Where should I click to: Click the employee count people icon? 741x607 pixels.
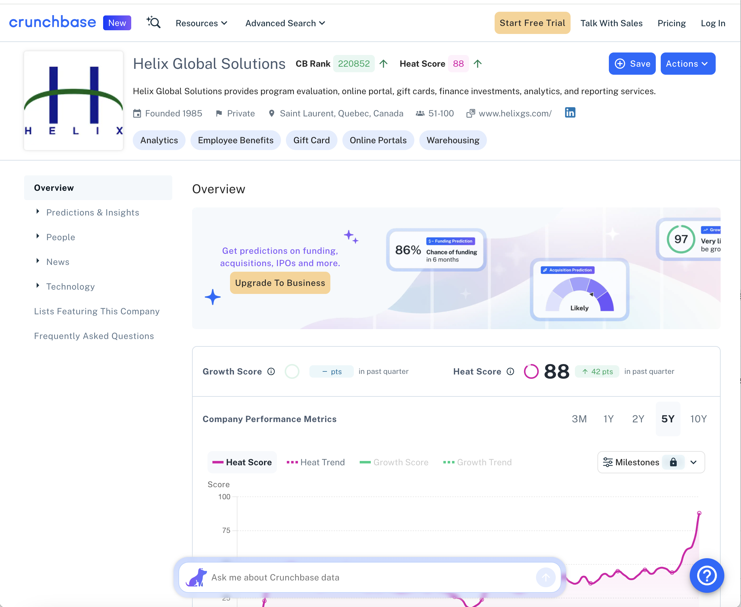pos(420,114)
